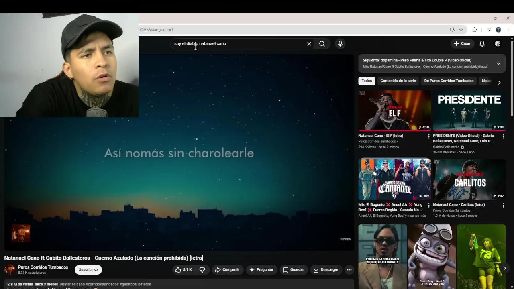Click 'Siguiente: dopamina - Peso Pluma' text
Screen dimensions: 514x289
[x=417, y=60]
